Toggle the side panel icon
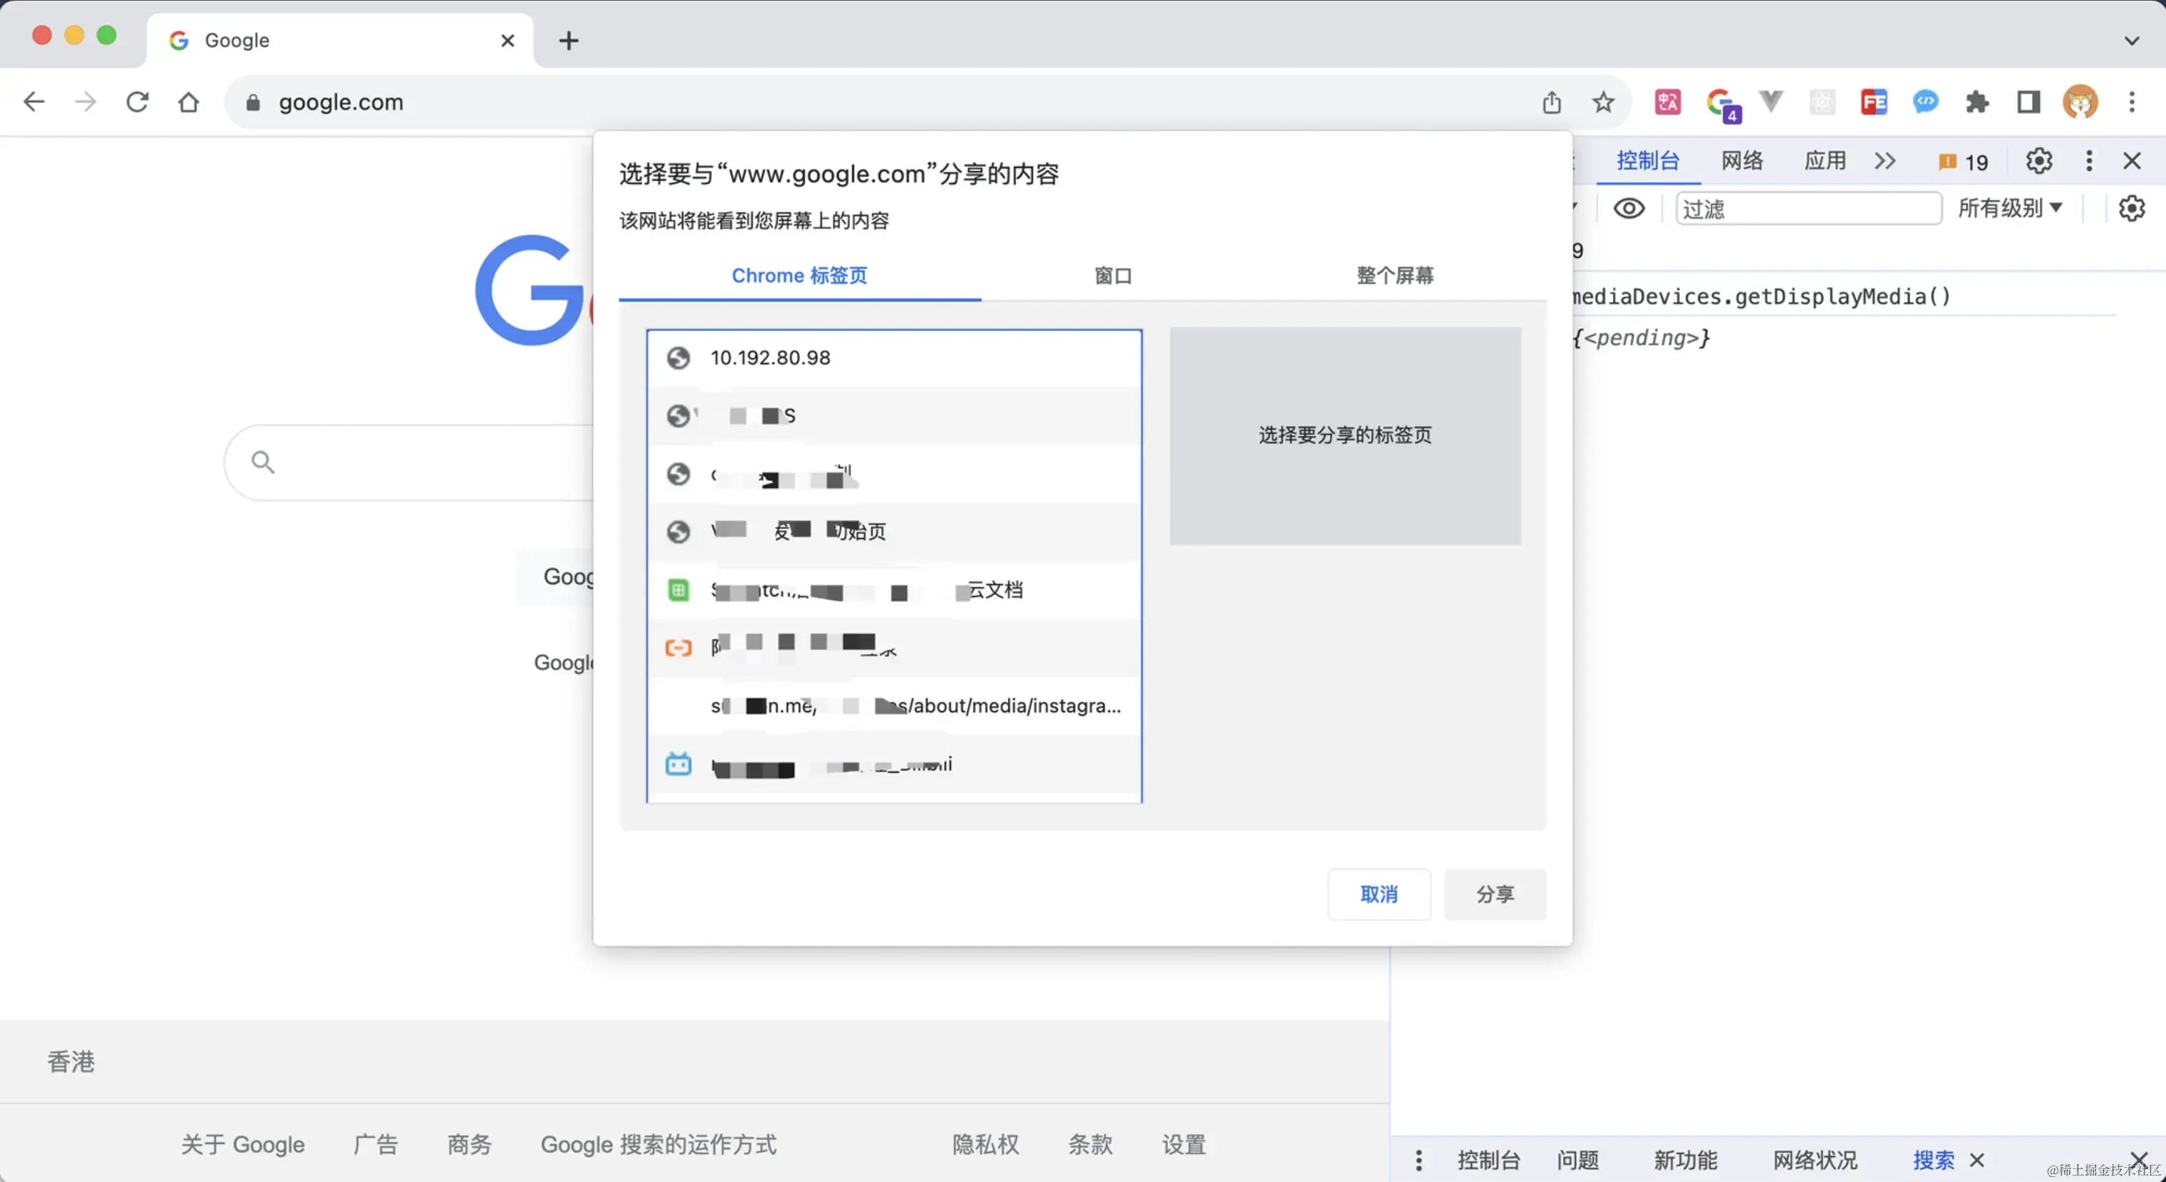The width and height of the screenshot is (2166, 1182). [x=2028, y=102]
